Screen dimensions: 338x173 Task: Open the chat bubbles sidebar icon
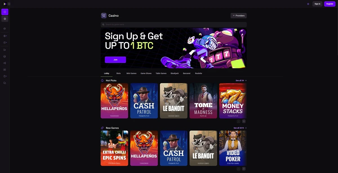coord(5,83)
